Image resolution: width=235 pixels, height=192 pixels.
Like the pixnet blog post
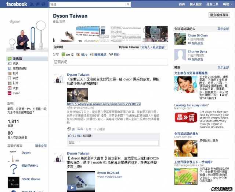pos(73,129)
